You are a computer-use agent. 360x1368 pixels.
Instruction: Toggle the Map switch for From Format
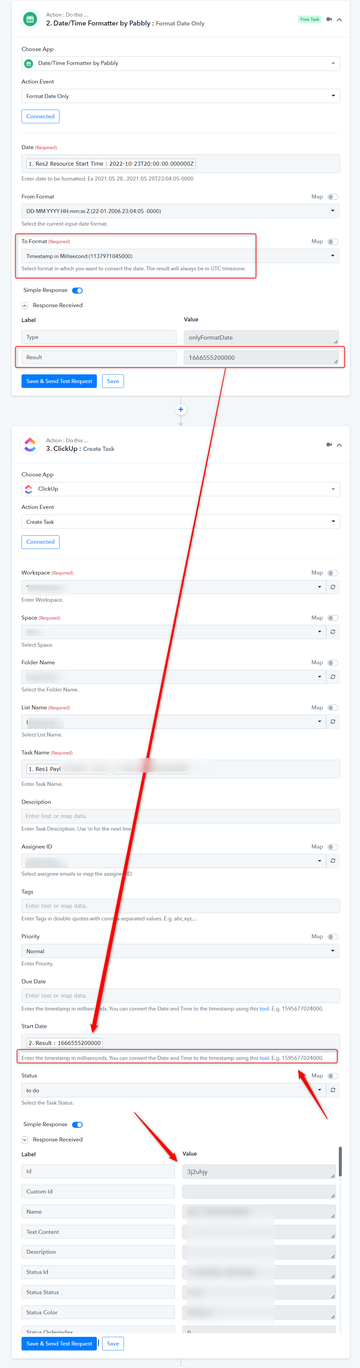pos(333,197)
